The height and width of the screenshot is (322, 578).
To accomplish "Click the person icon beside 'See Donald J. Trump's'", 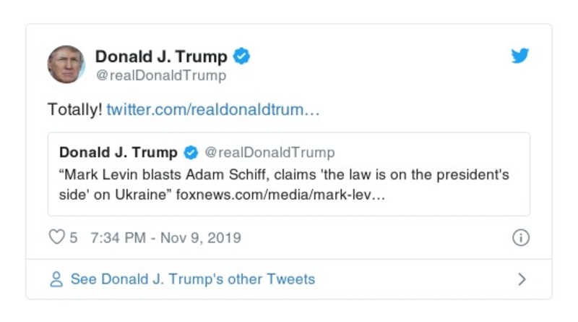I will pyautogui.click(x=56, y=279).
